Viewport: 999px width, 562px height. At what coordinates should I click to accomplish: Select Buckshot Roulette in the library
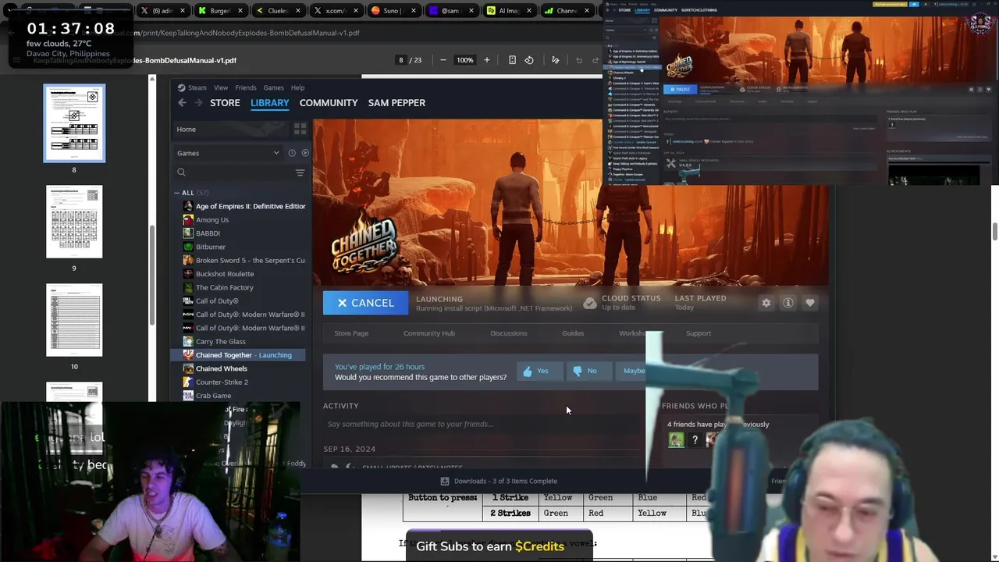coord(225,274)
